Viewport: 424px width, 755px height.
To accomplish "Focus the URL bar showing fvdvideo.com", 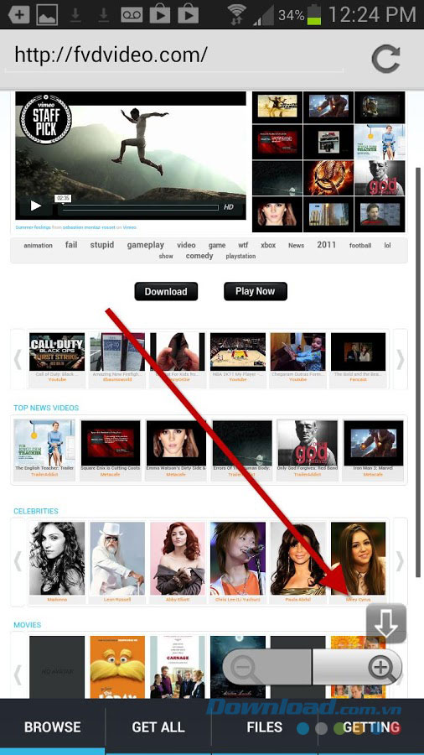I will tap(174, 55).
